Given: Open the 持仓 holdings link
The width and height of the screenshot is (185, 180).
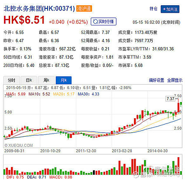Looking at the screenshot, I should 154,9.
